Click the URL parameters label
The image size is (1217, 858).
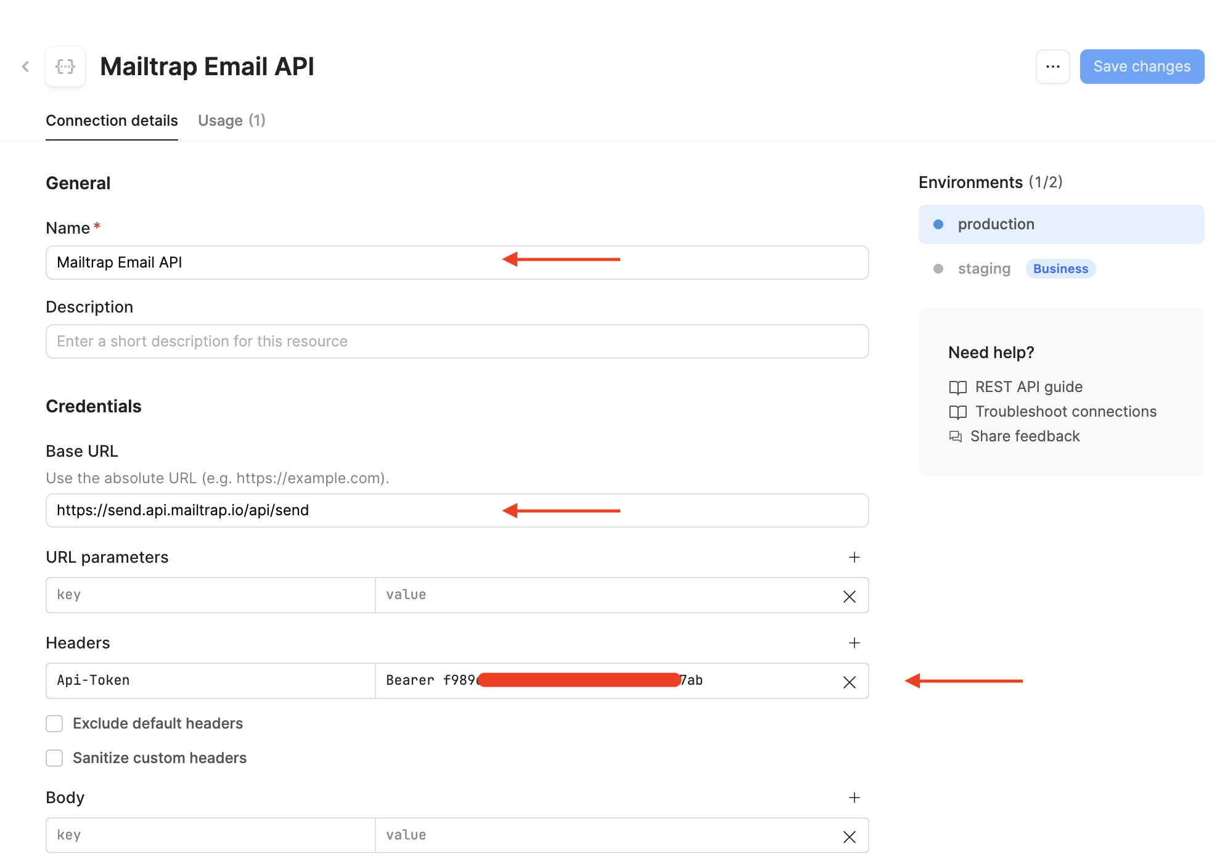tap(107, 557)
